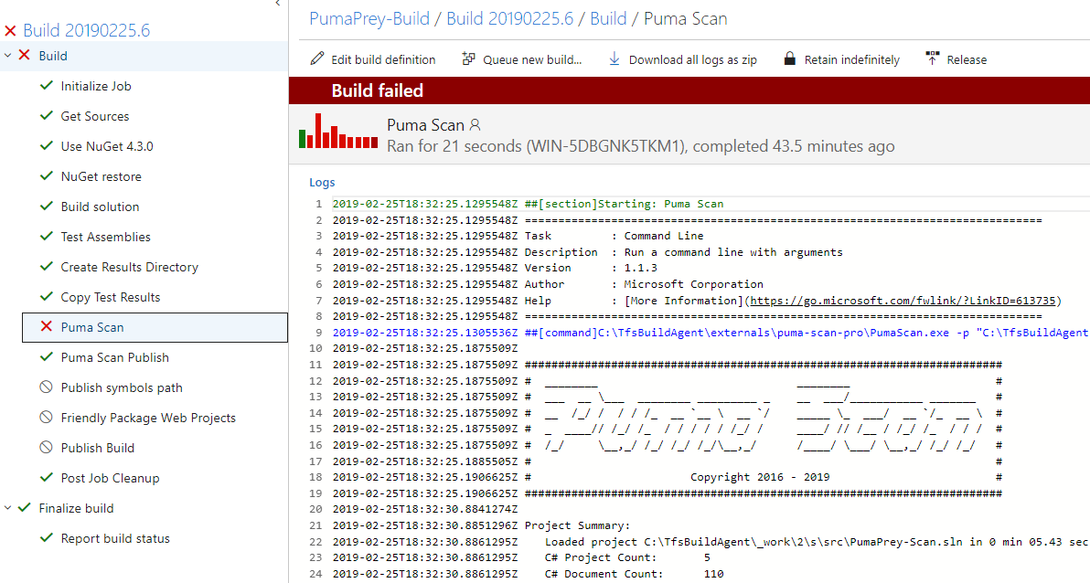Click the Release upload icon

click(933, 59)
